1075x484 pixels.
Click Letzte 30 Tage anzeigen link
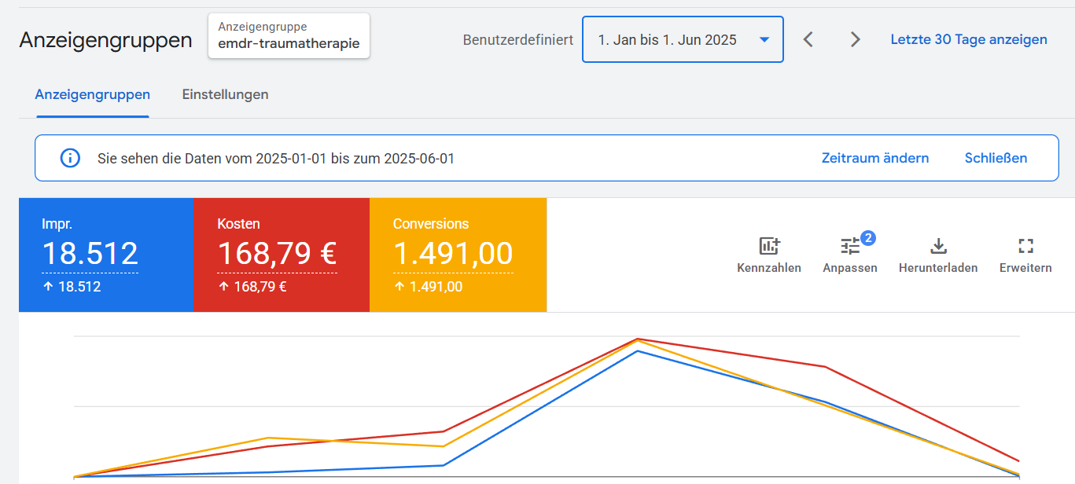coord(969,39)
